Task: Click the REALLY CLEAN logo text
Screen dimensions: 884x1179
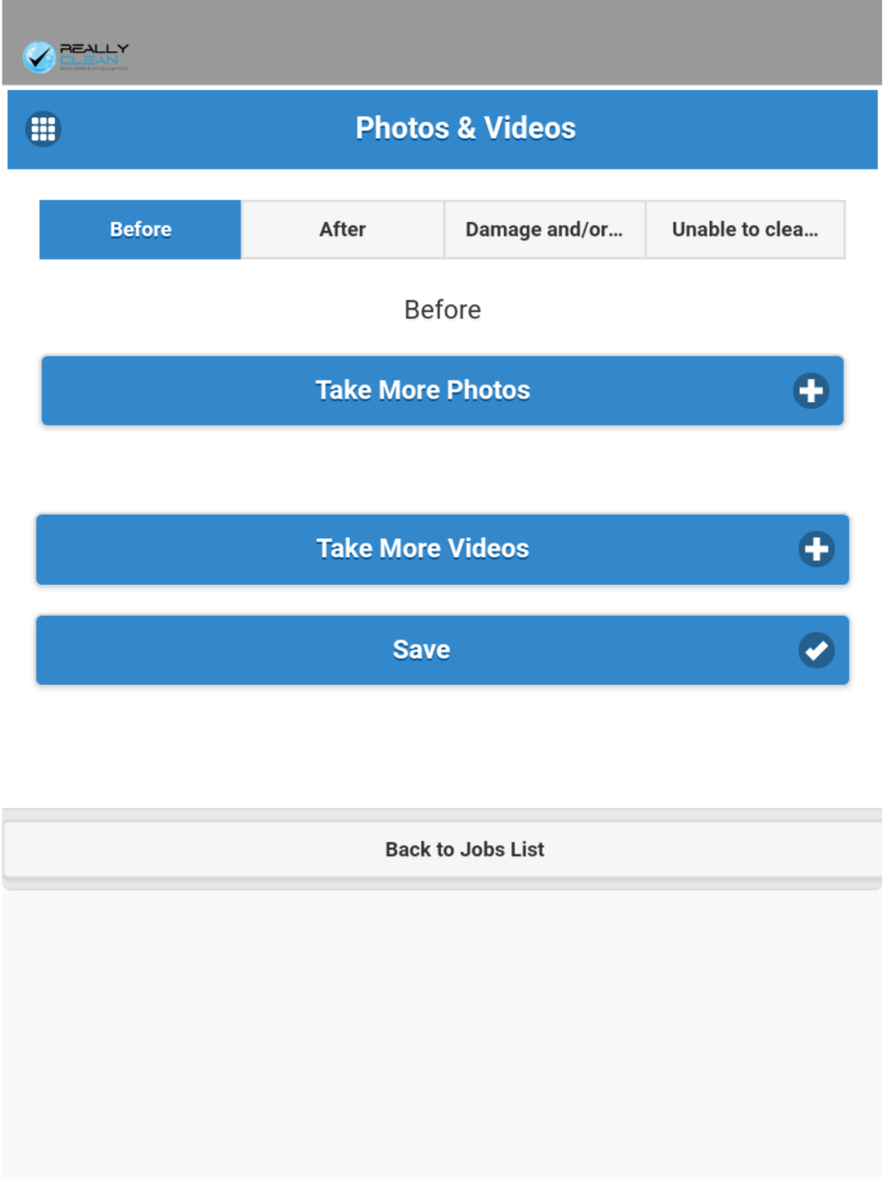Action: click(94, 56)
